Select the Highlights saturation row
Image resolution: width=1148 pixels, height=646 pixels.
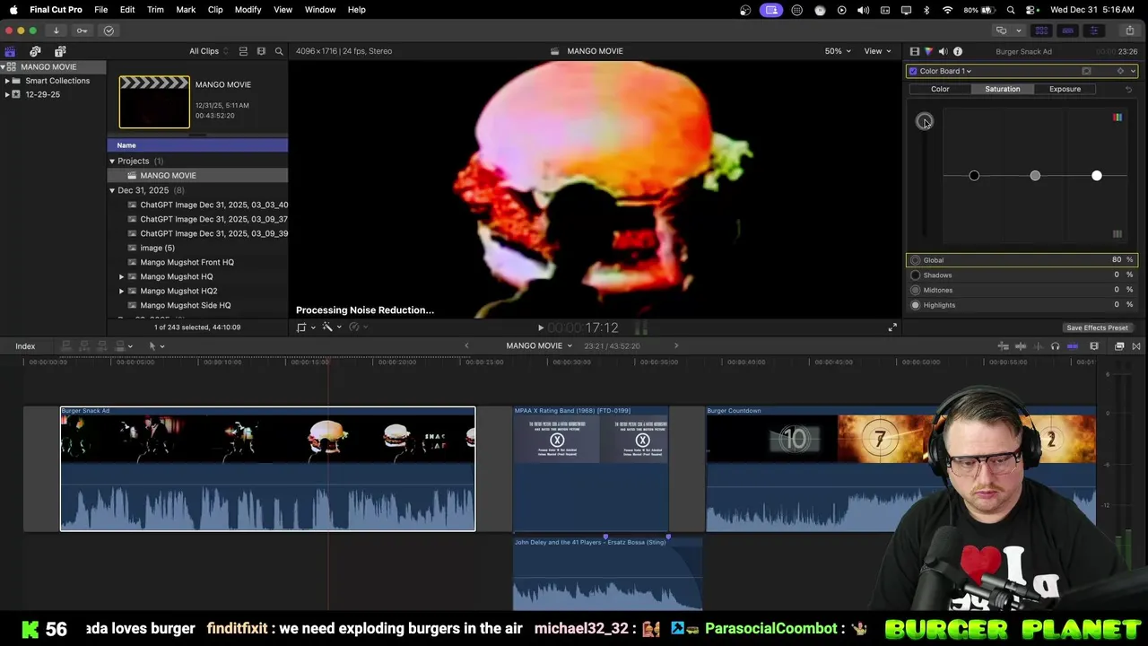pos(1022,305)
